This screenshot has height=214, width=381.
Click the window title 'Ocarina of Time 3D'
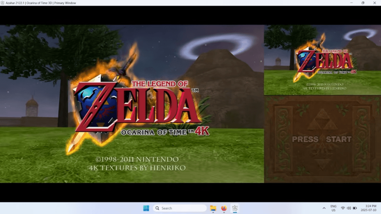[x=39, y=3]
